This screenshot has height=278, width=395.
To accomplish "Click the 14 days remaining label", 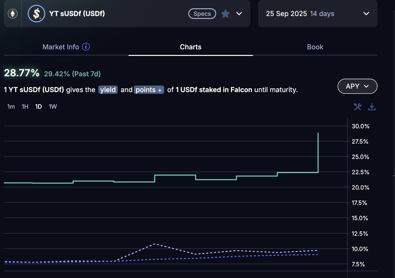I will [322, 14].
